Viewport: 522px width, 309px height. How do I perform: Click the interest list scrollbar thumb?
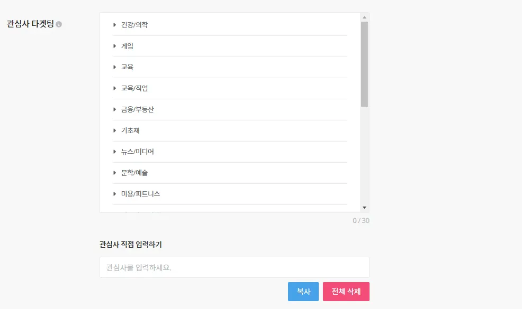pos(364,63)
